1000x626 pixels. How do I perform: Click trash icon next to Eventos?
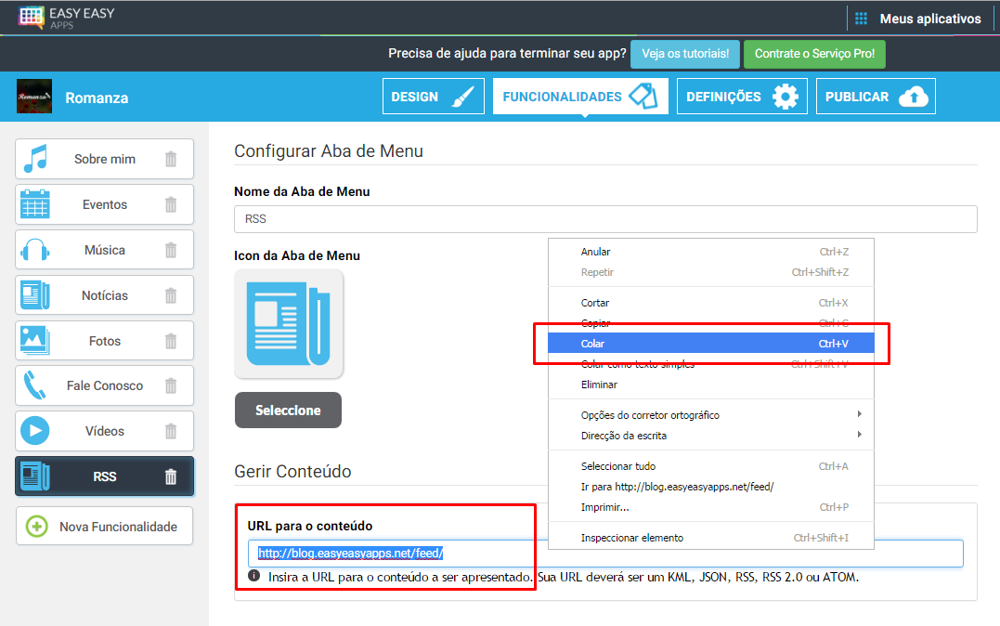click(170, 204)
